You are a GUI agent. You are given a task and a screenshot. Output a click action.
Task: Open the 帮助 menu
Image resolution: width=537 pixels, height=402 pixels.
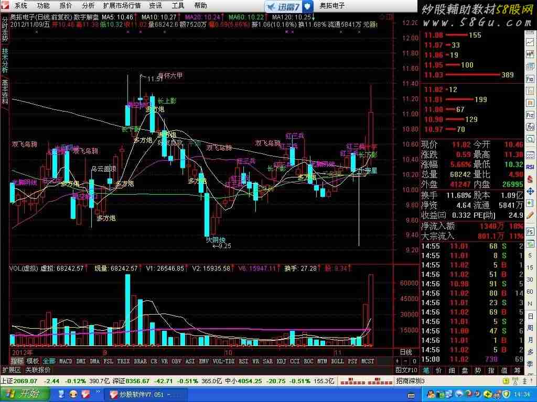[200, 5]
